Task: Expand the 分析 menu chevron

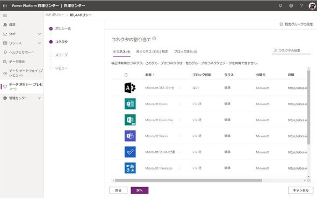Action: 39,34
